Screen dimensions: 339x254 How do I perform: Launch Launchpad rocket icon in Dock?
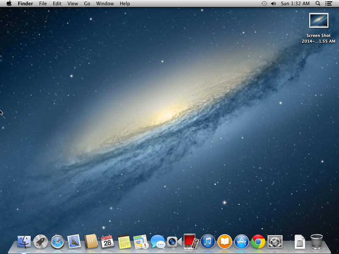pos(41,241)
